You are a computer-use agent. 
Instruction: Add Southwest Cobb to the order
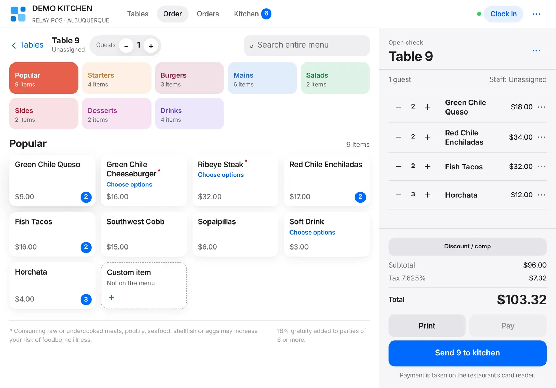pos(144,235)
